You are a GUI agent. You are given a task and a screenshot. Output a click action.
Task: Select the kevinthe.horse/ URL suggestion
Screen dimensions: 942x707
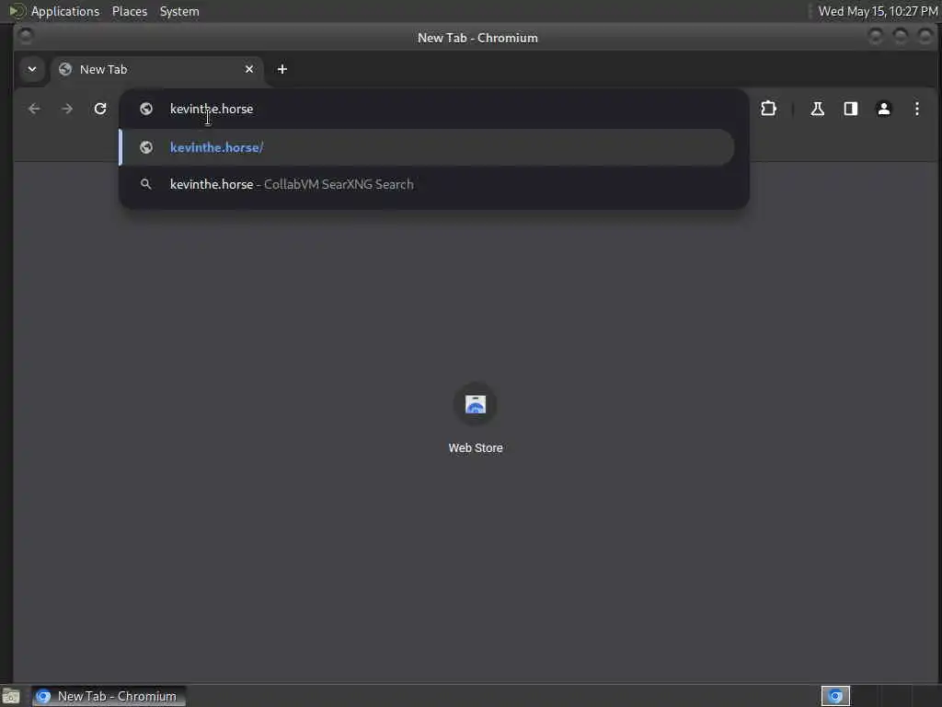point(427,147)
